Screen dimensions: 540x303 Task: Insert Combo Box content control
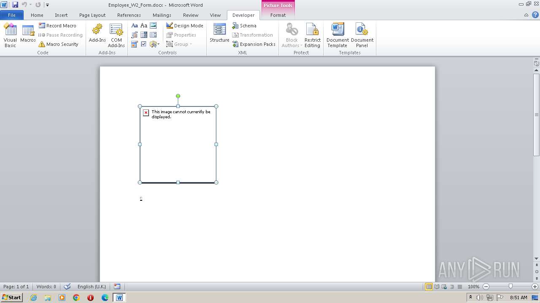point(144,35)
